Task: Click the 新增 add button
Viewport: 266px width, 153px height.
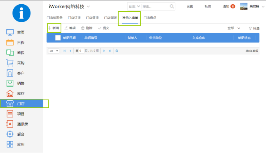Action: click(x=54, y=28)
